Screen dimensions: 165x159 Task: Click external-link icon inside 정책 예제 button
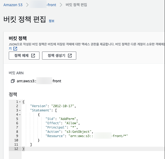click(x=33, y=56)
